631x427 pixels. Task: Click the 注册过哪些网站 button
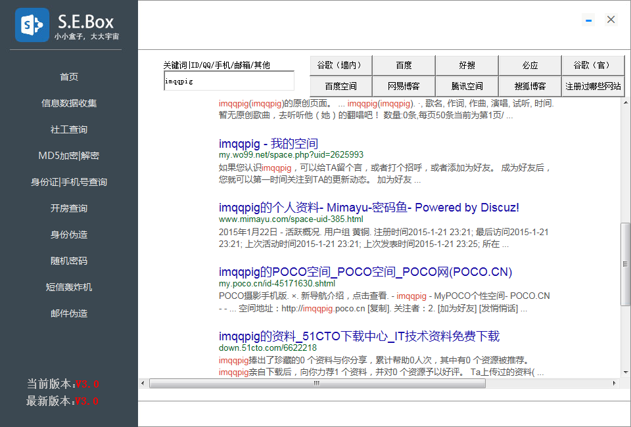(593, 86)
